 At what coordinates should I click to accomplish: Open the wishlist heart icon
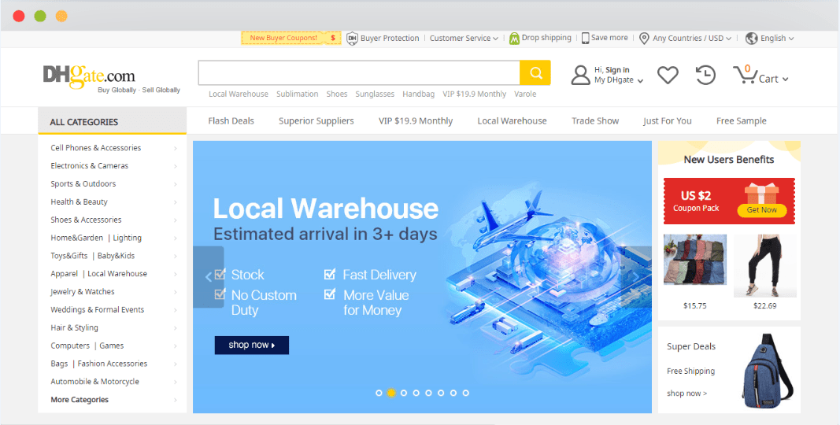[x=668, y=75]
